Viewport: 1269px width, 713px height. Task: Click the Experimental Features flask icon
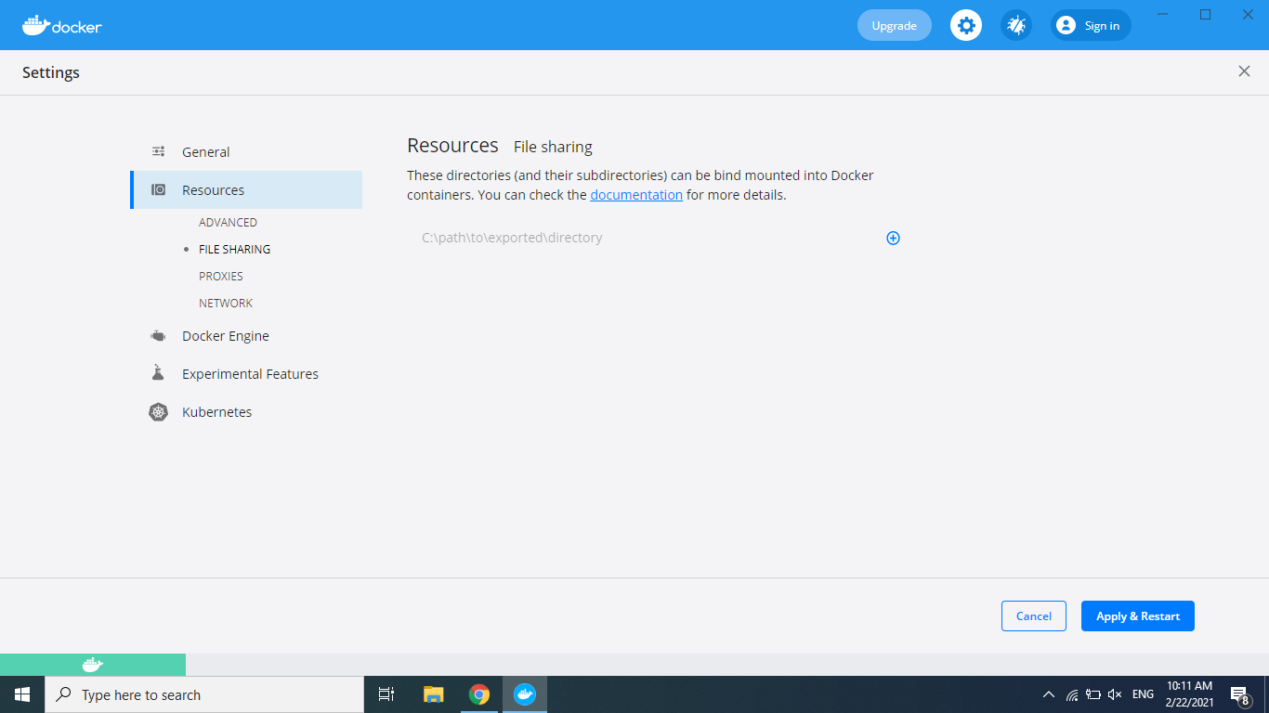[158, 373]
